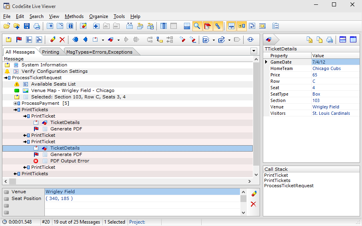Click the copy pages icon in inspector toolbar

[320, 40]
